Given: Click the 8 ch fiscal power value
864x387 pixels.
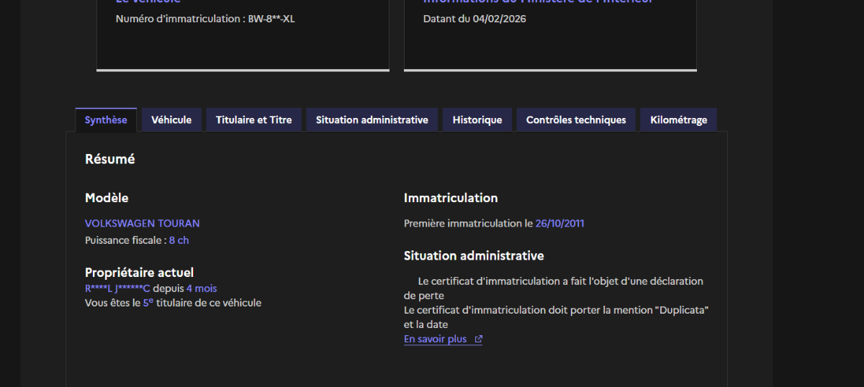Looking at the screenshot, I should [x=179, y=240].
